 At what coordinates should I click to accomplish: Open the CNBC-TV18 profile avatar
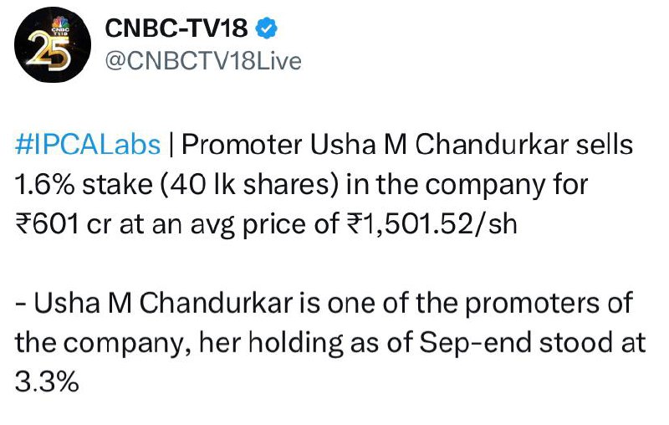pos(53,44)
